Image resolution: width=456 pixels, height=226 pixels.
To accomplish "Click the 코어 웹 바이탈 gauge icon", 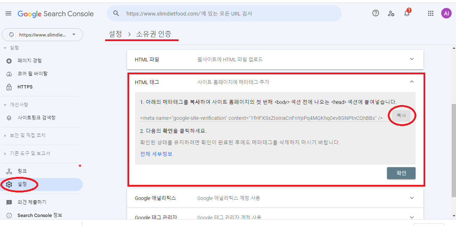I will point(9,74).
